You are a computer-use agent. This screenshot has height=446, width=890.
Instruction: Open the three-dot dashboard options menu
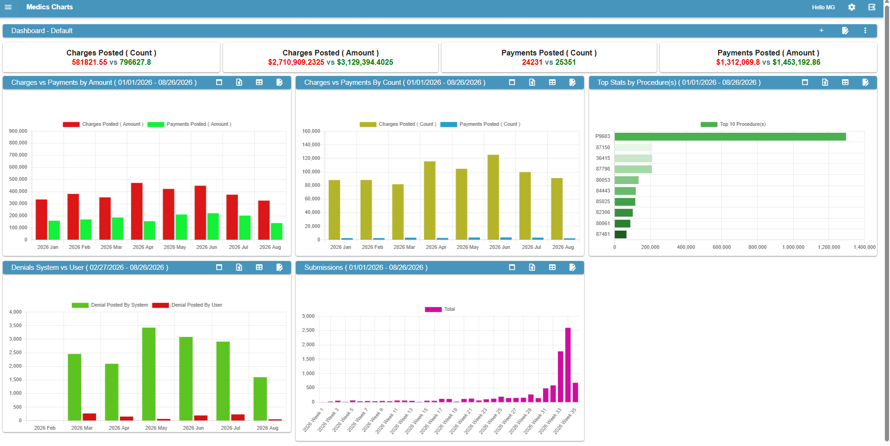pyautogui.click(x=865, y=31)
